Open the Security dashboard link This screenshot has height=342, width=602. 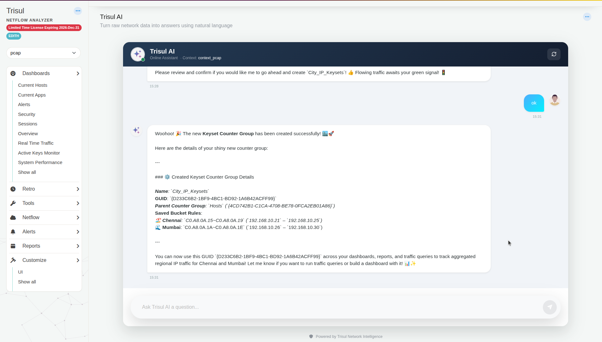point(27,114)
